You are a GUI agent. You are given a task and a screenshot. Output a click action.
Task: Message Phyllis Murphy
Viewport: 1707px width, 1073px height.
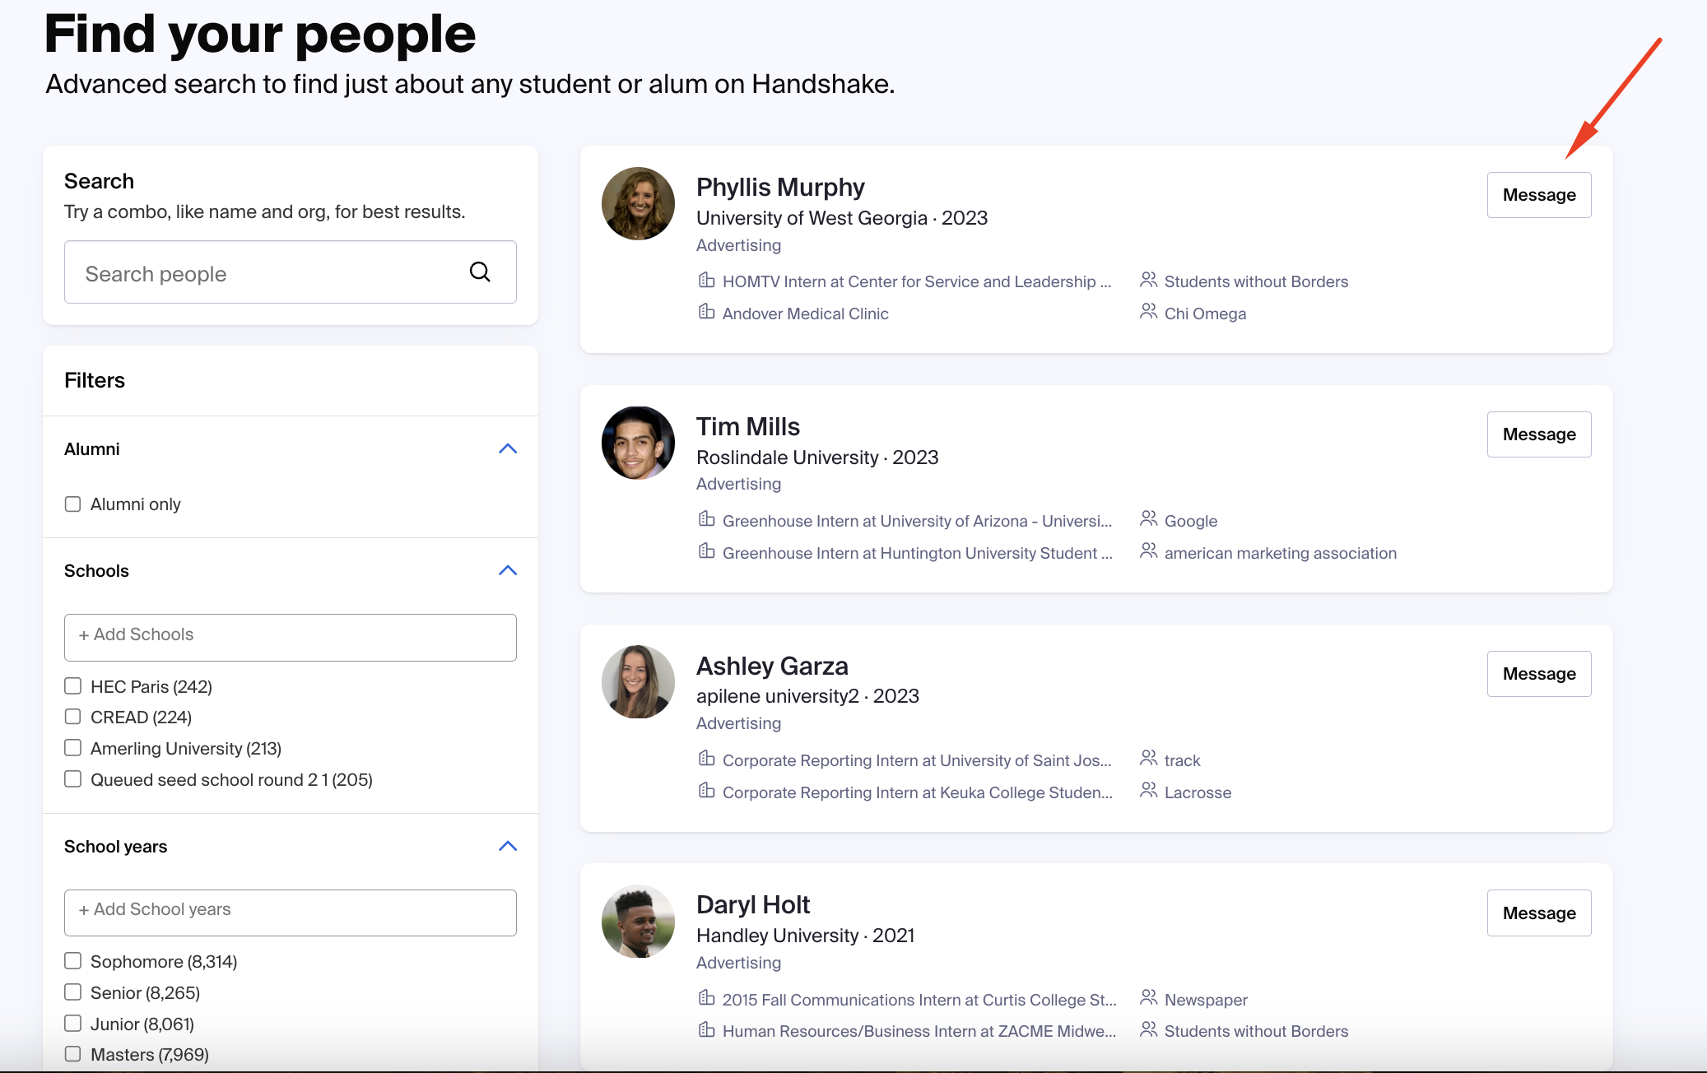1538,195
